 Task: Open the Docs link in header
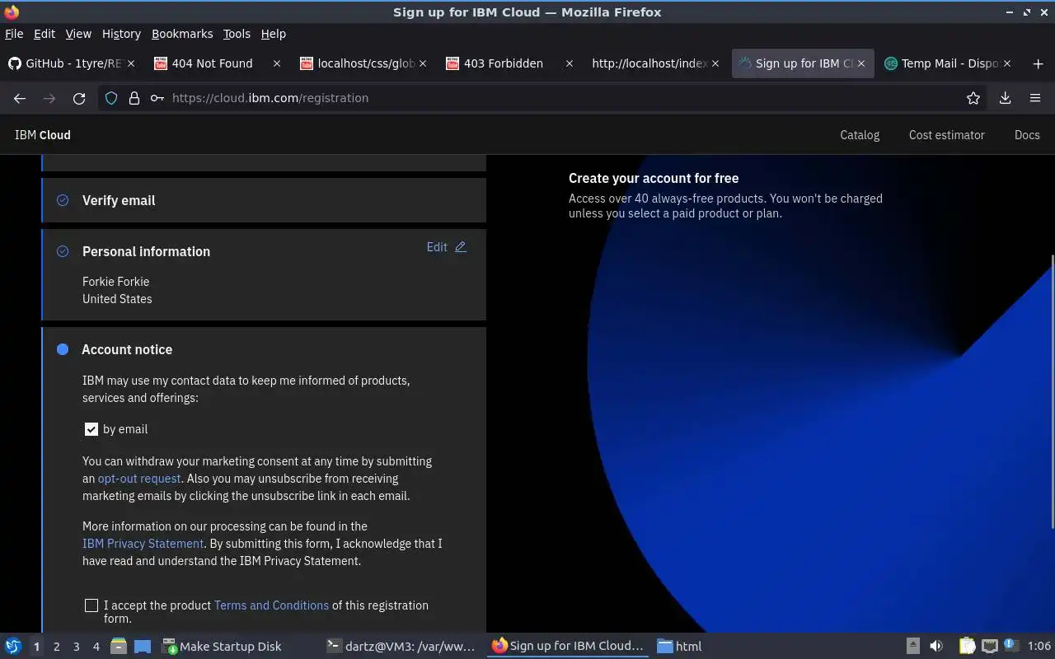[x=1027, y=135]
